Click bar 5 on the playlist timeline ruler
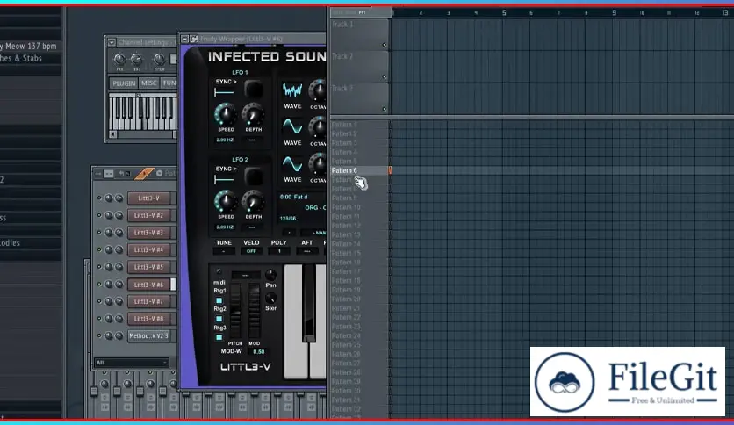 point(504,12)
